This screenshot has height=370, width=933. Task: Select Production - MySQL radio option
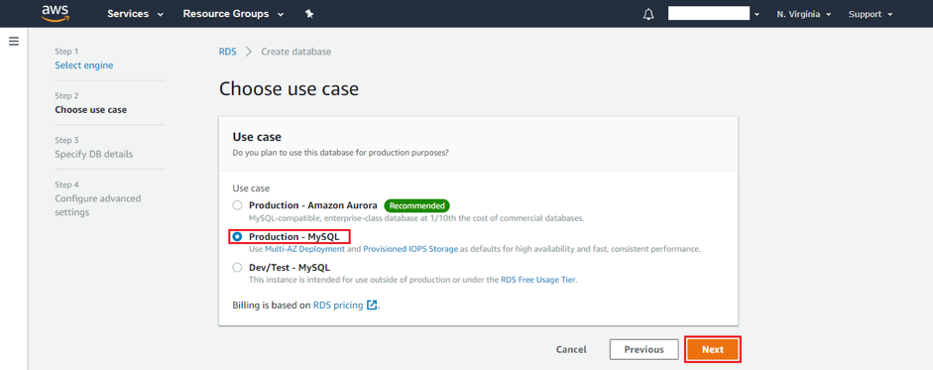point(237,237)
